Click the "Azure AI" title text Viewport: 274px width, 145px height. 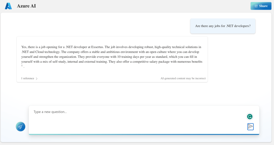click(26, 6)
